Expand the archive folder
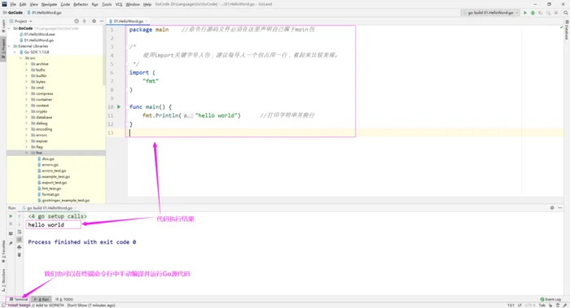Screen dimensions: 570x308 (26, 64)
